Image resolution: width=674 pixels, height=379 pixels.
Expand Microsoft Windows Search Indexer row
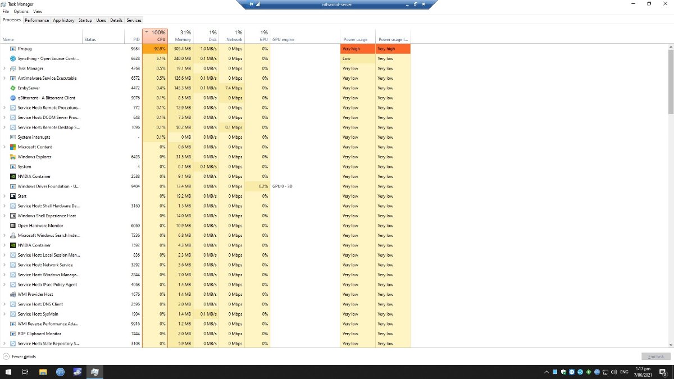point(4,235)
